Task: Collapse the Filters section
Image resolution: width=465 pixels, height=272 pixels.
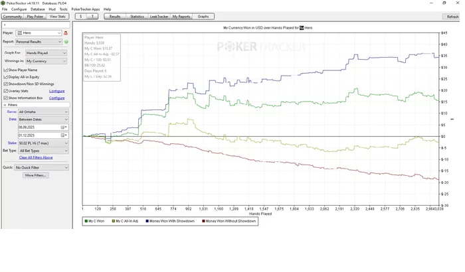Action: pos(5,105)
